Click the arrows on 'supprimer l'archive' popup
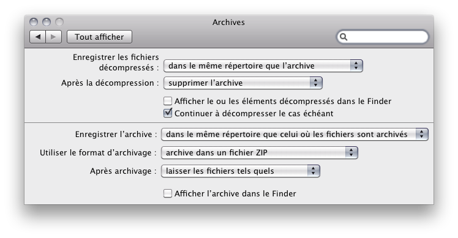Image resolution: width=458 pixels, height=238 pixels. 316,83
